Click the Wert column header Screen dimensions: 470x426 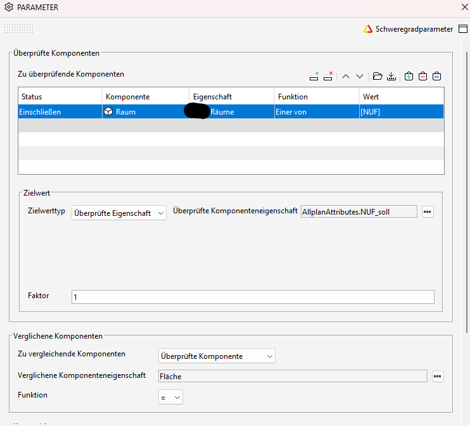click(x=401, y=96)
